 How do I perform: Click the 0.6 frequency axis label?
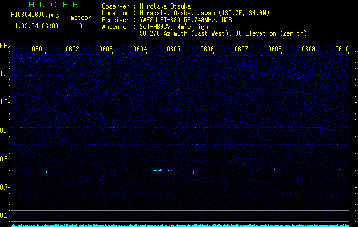pyautogui.click(x=5, y=216)
